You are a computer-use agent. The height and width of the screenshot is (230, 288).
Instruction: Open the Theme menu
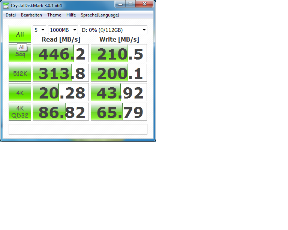[54, 15]
